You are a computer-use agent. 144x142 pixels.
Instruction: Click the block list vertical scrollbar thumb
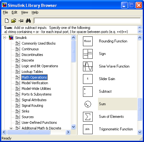140,109
